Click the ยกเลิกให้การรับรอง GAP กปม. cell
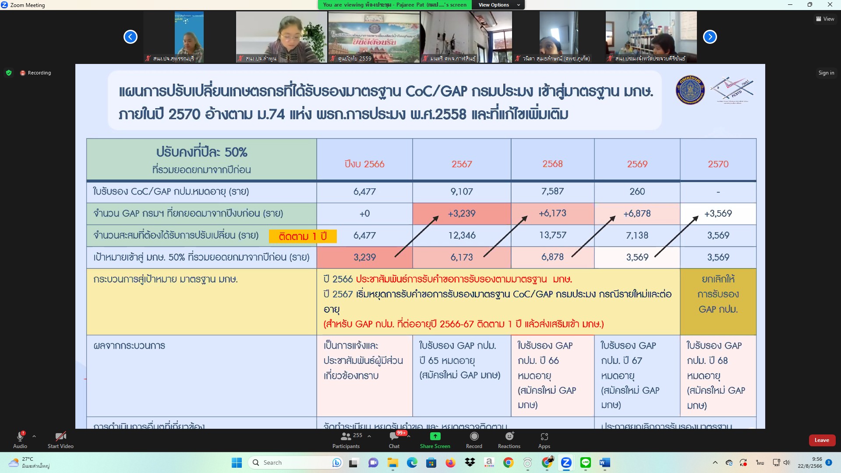841x473 pixels. (x=718, y=302)
